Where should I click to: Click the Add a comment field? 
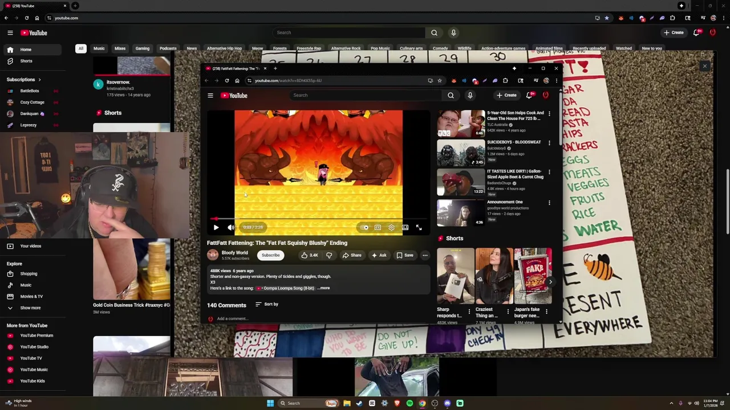coord(232,319)
